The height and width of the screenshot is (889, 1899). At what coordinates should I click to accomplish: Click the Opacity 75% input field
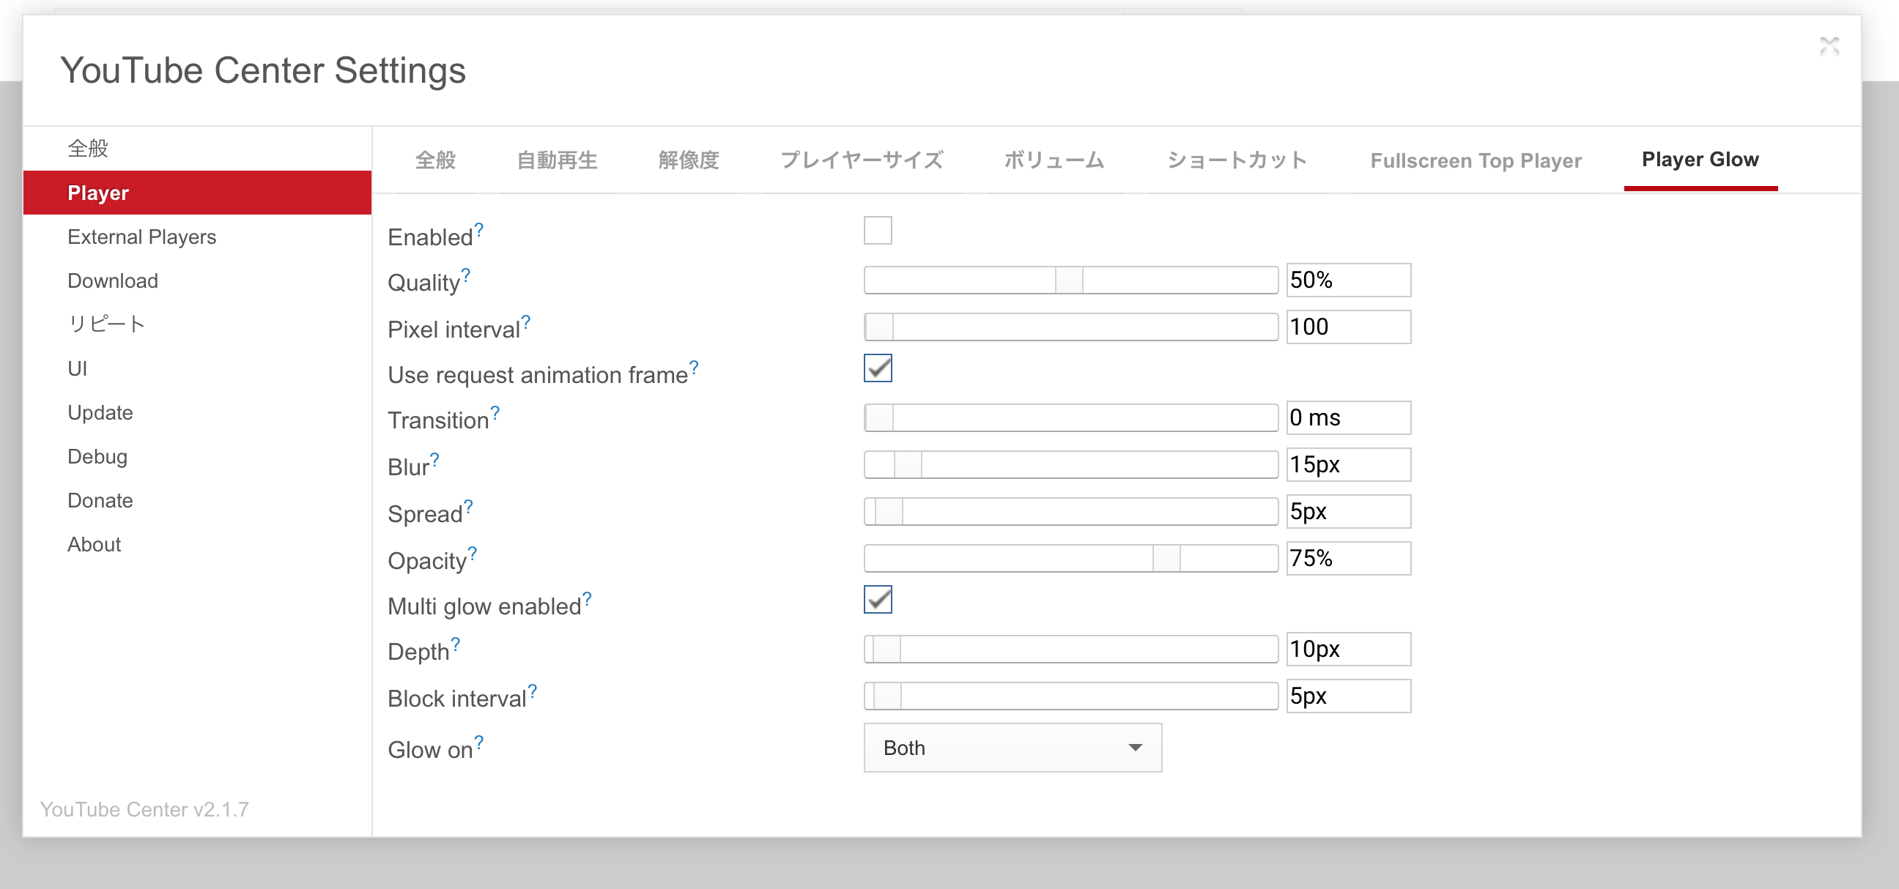point(1348,558)
